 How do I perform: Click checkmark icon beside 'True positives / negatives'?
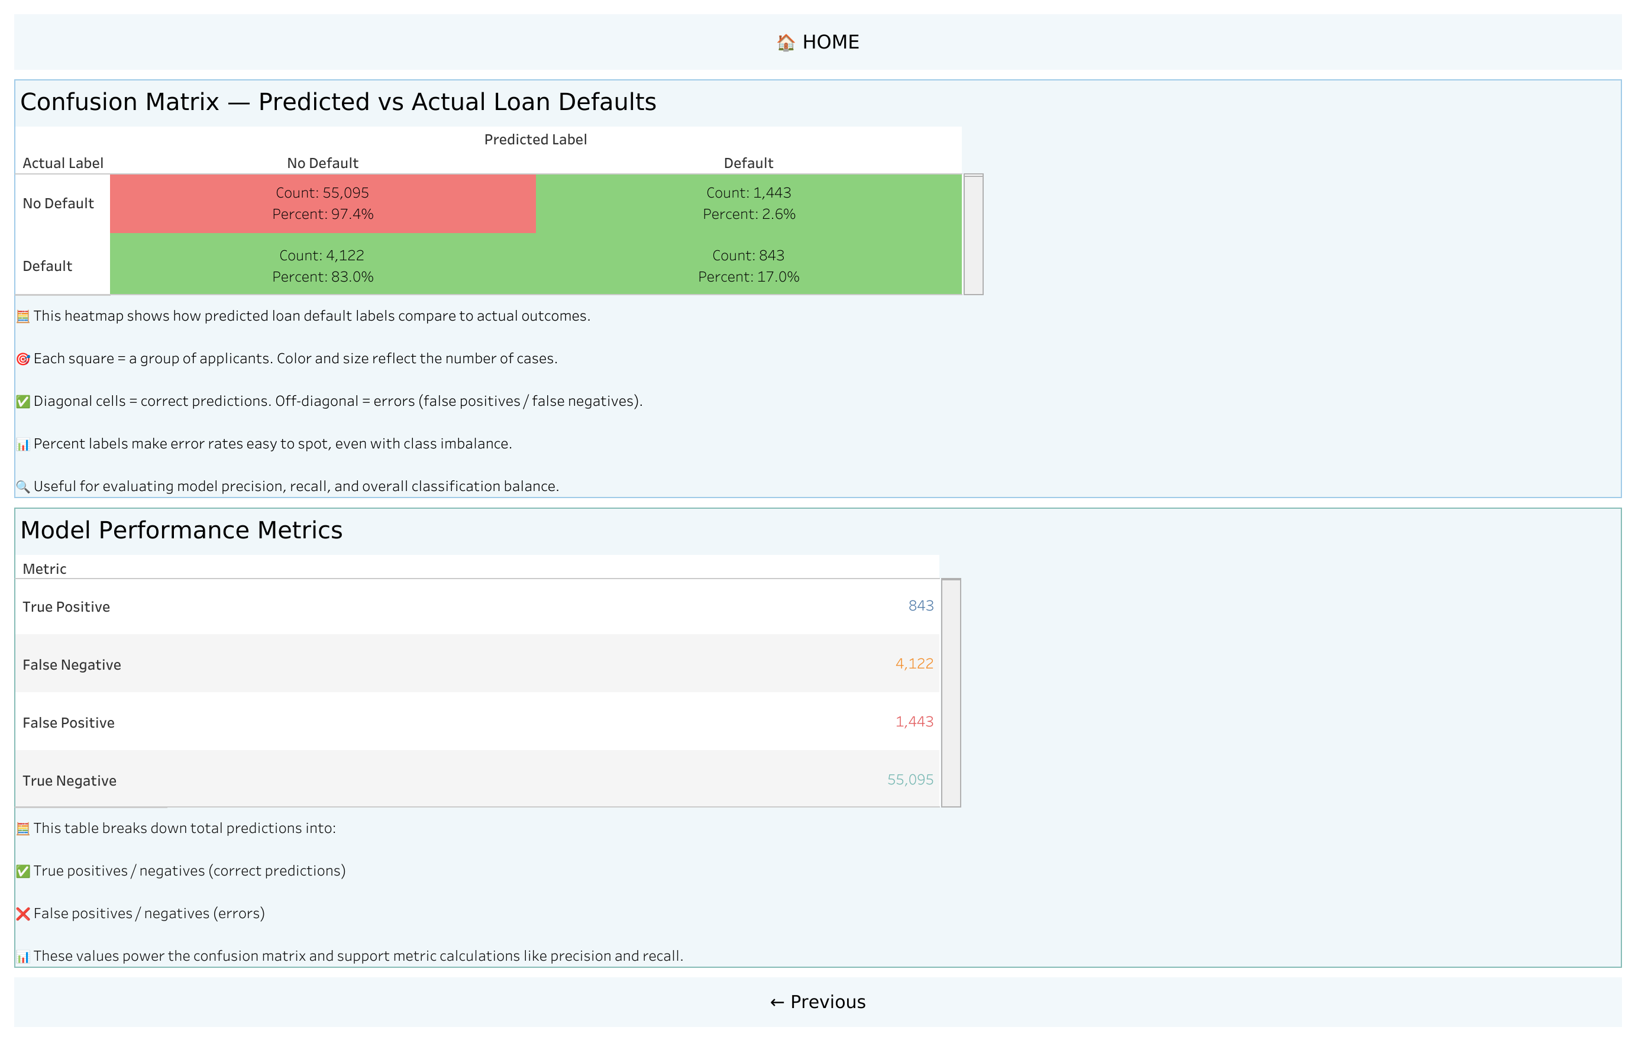(23, 871)
